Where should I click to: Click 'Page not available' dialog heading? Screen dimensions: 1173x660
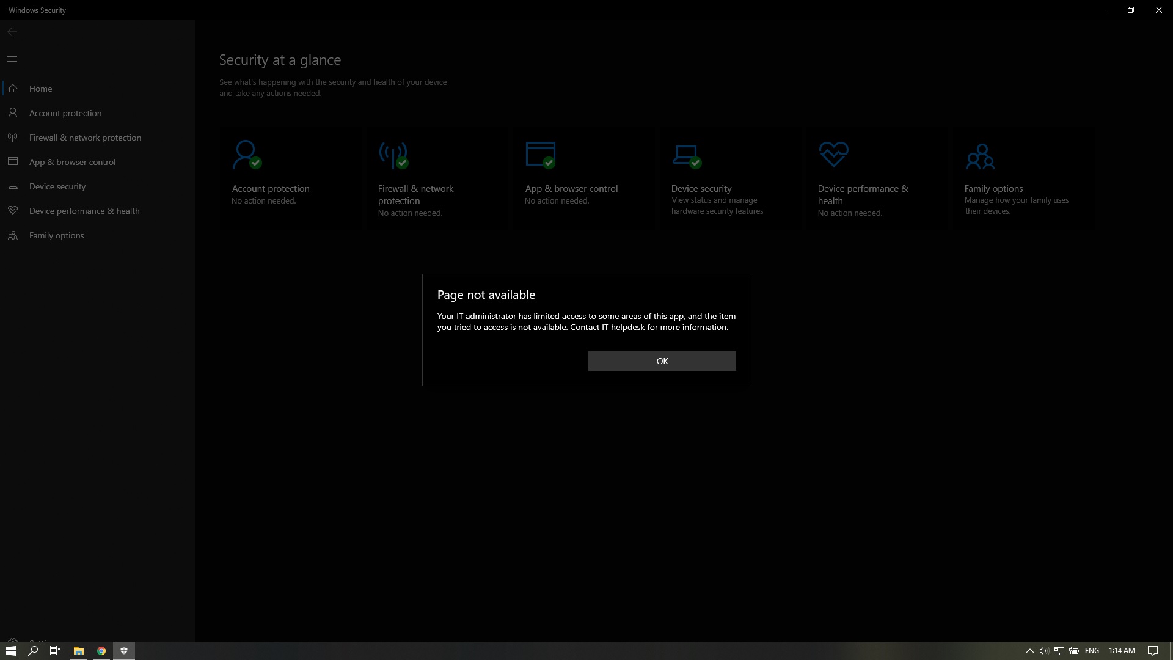(486, 295)
